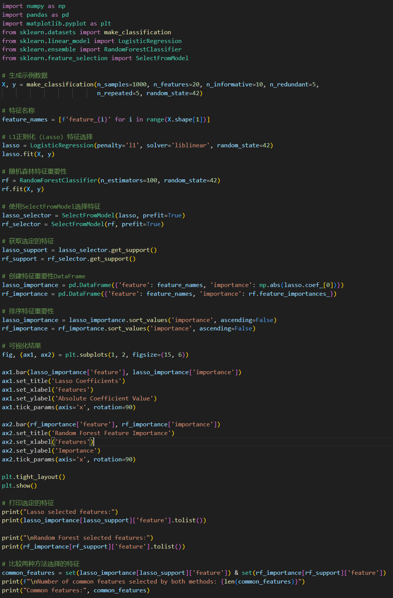Image resolution: width=393 pixels, height=598 pixels.
Task: Click 'import pandas as pd' line
Action: coord(35,15)
